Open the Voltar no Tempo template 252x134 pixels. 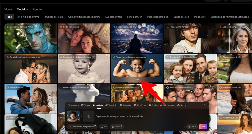point(235,38)
